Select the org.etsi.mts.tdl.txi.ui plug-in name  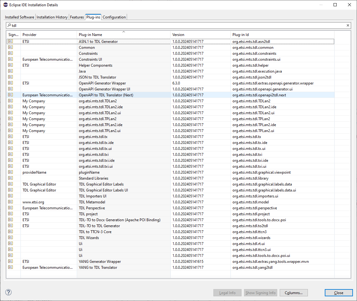point(96,166)
